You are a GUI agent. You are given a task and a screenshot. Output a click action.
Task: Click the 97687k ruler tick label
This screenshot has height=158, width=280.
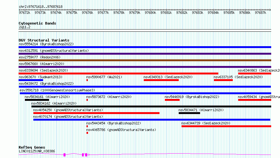tap(260, 13)
